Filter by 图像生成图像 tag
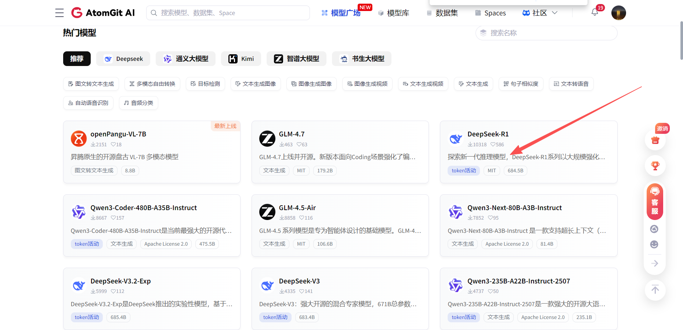 [311, 84]
